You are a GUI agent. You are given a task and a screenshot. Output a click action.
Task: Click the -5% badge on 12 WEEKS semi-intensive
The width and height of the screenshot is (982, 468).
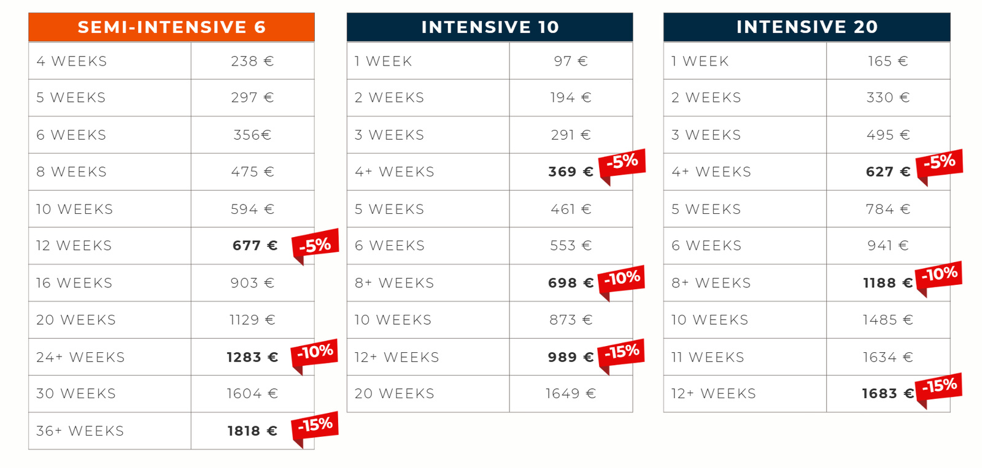coord(315,245)
